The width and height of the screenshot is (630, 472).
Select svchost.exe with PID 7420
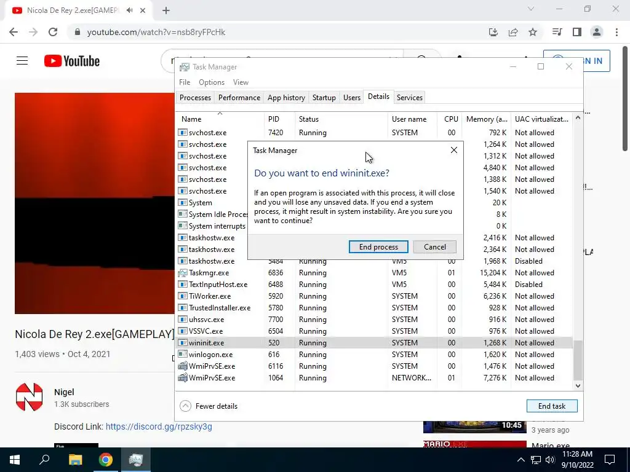pyautogui.click(x=375, y=133)
